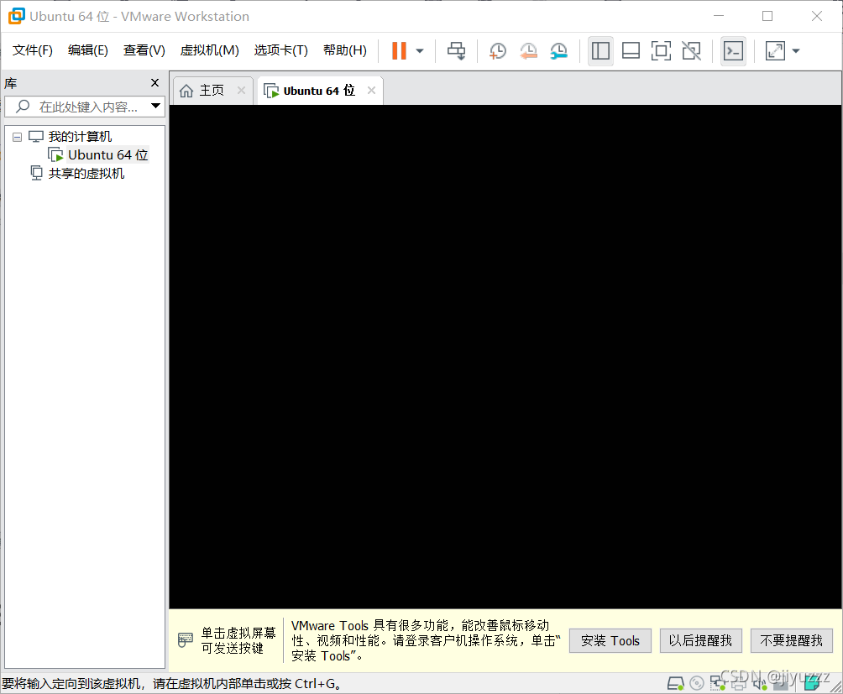Click the sound device status icon
The image size is (843, 694).
(x=760, y=682)
